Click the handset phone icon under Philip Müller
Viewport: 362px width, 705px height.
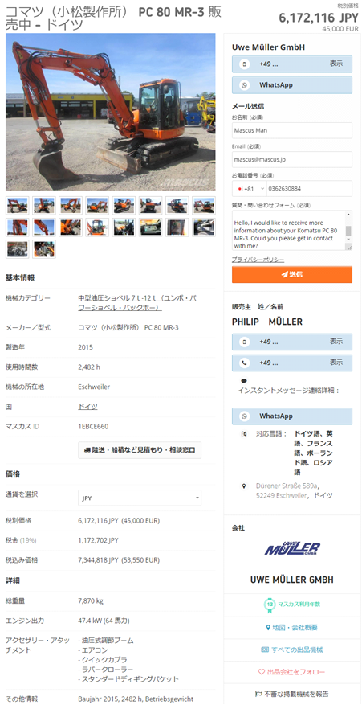245,363
